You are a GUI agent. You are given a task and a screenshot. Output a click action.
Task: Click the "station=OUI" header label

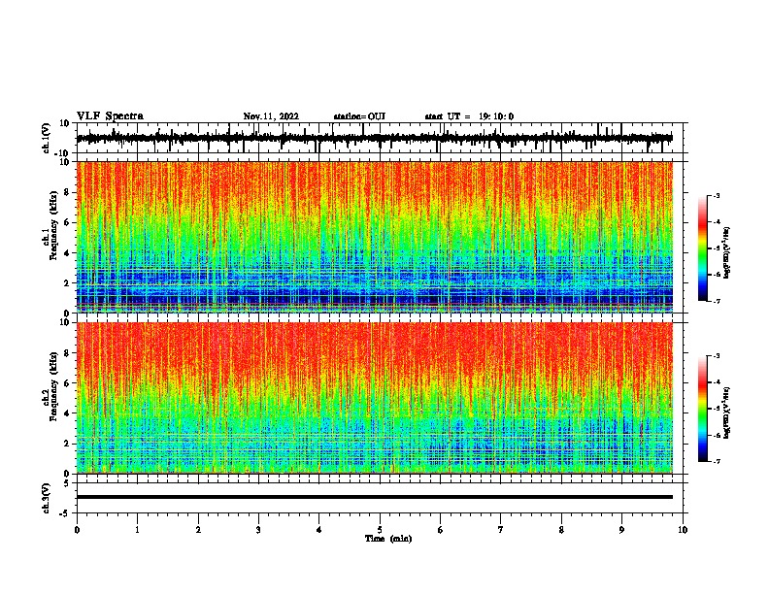pyautogui.click(x=359, y=116)
